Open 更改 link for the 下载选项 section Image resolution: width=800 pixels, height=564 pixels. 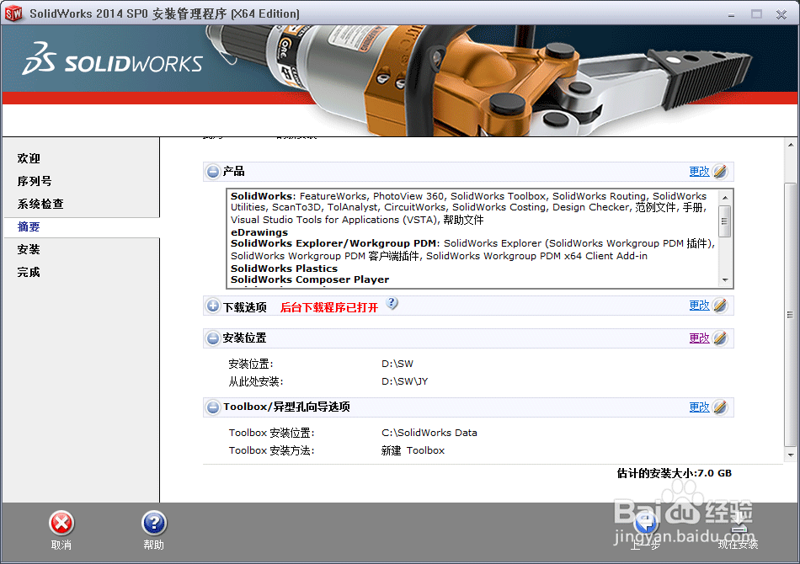[700, 306]
